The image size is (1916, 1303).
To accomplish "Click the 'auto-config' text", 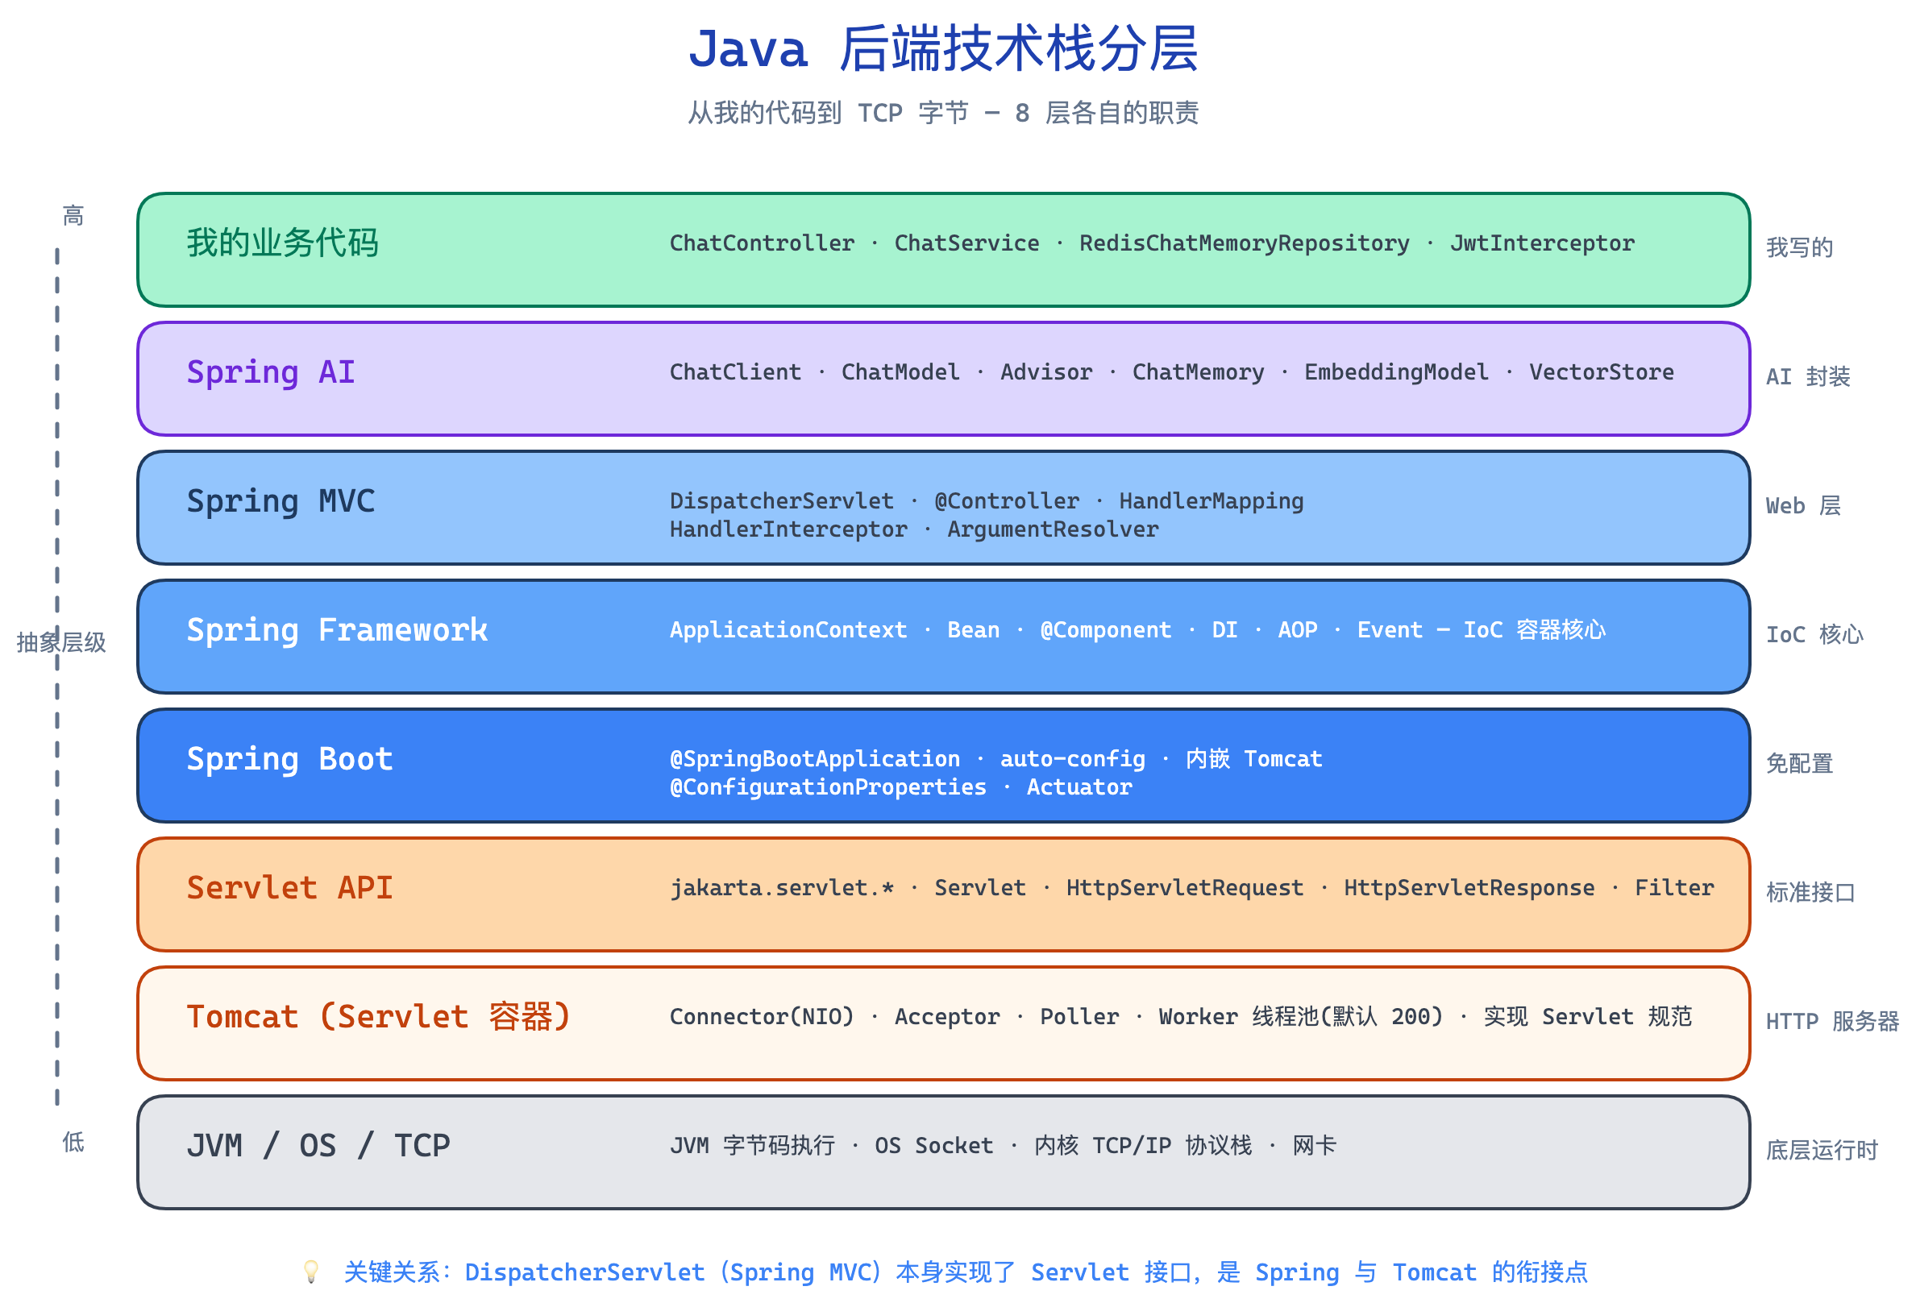I will click(x=1073, y=759).
